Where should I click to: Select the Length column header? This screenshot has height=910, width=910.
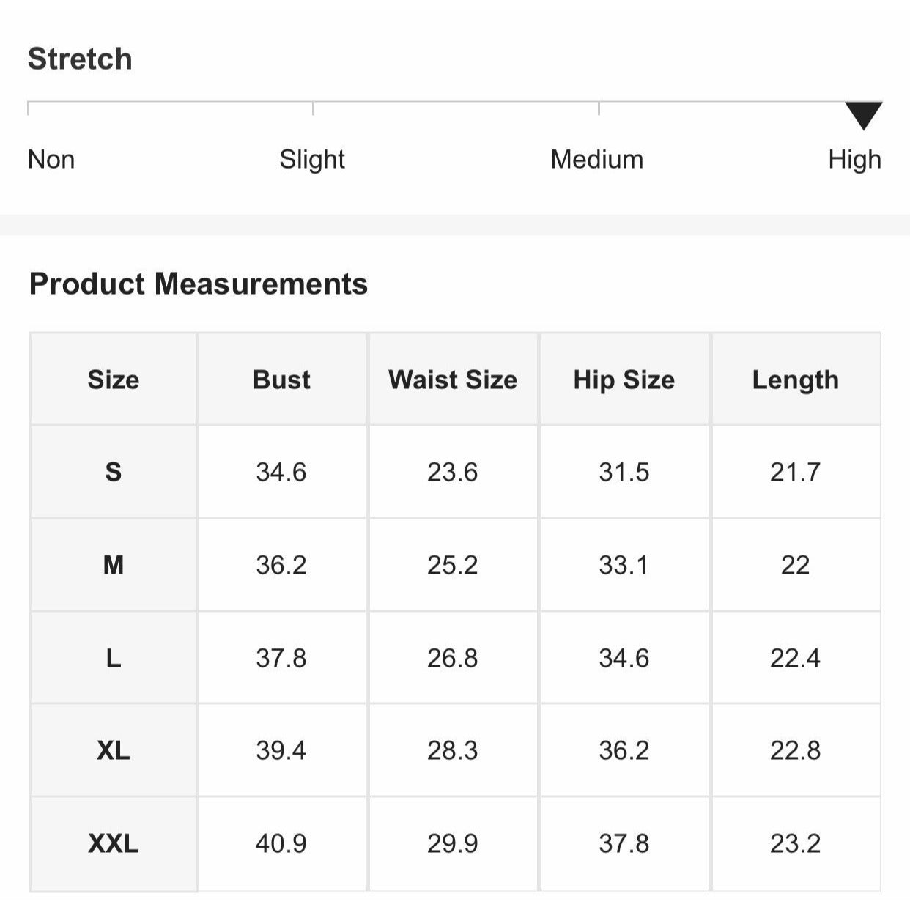pos(795,380)
